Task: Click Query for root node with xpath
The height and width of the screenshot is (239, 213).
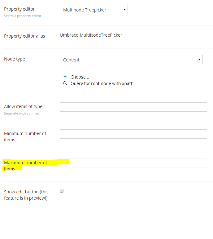Action: tap(102, 83)
